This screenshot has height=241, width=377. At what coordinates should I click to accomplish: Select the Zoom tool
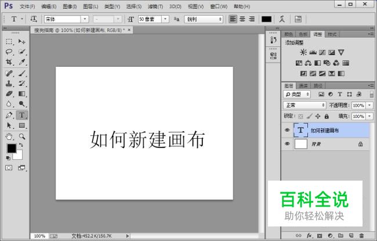tap(22, 136)
